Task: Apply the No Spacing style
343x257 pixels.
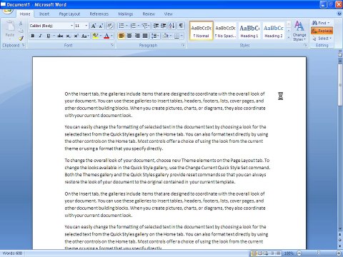Action: (225, 31)
